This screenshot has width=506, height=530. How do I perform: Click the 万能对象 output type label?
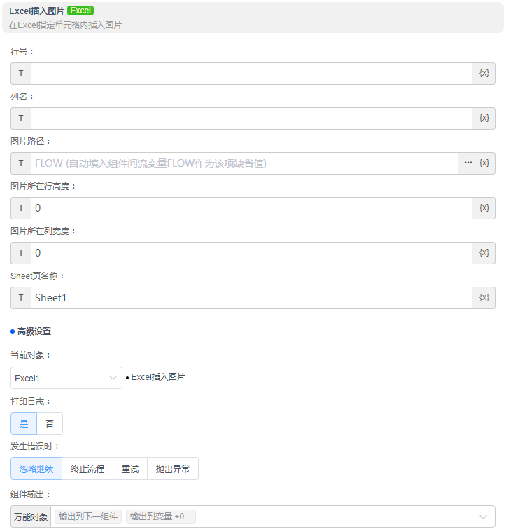(x=31, y=517)
